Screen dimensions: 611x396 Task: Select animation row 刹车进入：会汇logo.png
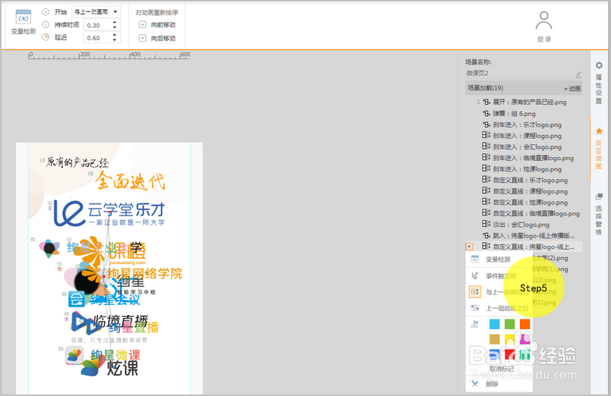[527, 147]
